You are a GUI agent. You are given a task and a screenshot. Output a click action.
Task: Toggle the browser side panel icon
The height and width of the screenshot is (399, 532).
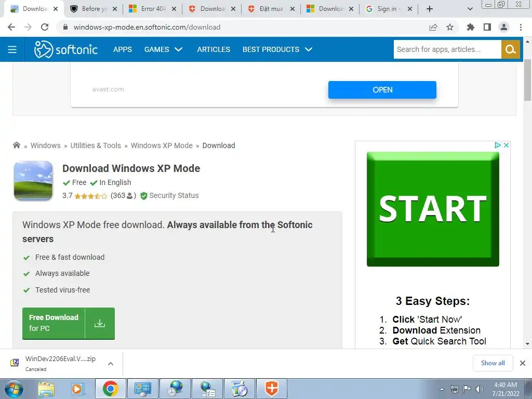487,27
